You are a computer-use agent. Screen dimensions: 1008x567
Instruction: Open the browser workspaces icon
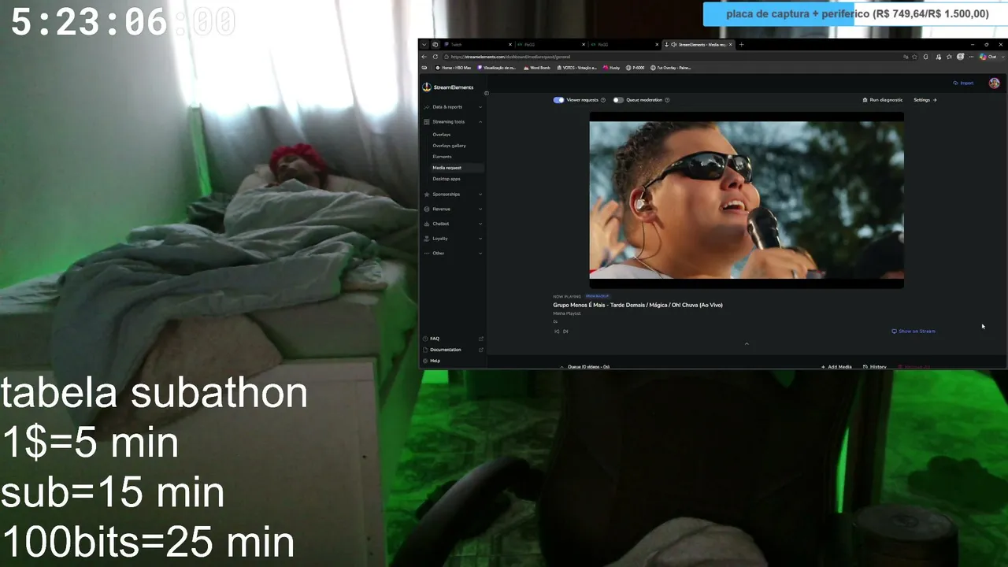pos(435,45)
